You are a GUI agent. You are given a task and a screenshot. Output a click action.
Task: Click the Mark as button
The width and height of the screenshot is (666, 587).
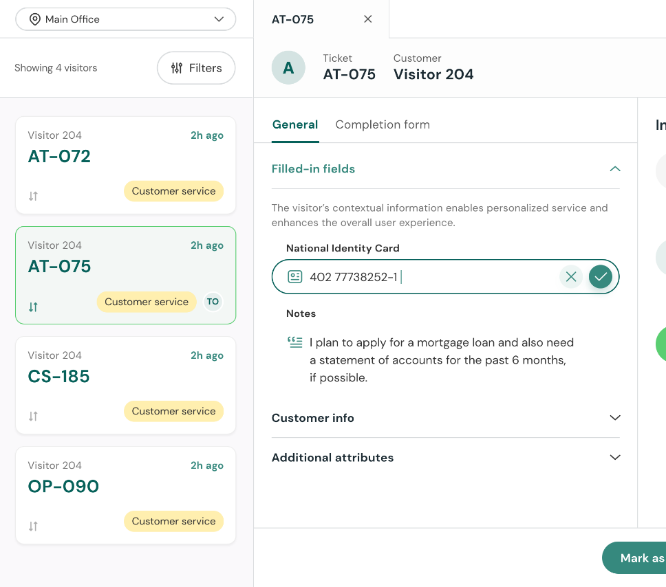coord(636,557)
